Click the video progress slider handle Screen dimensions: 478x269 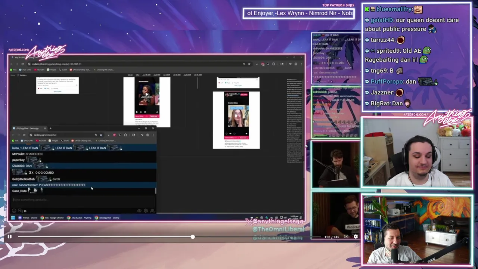click(192, 237)
